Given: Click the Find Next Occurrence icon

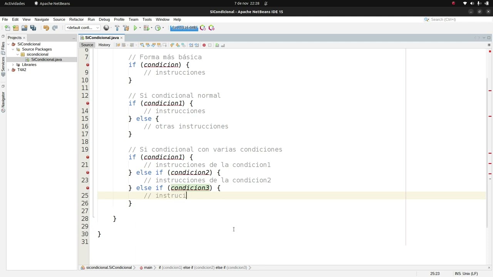Looking at the screenshot, I should [153, 45].
